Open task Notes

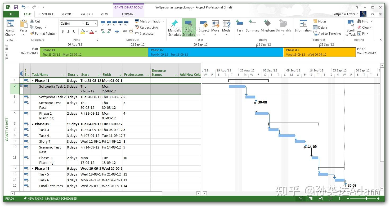320,21
